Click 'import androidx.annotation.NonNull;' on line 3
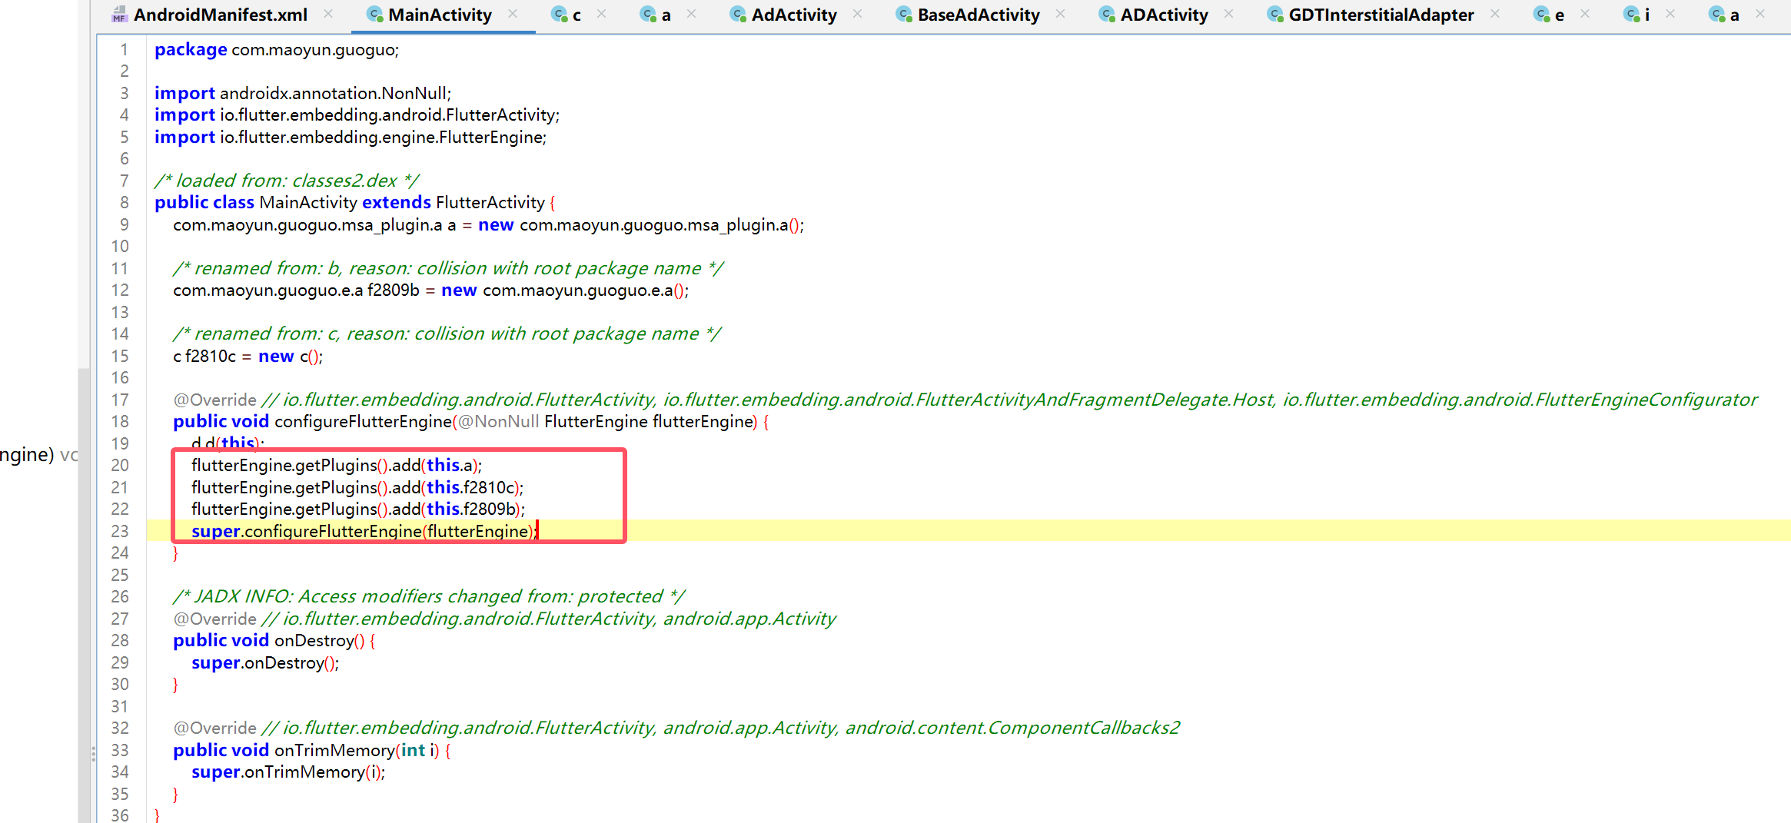1791x823 pixels. pos(303,94)
